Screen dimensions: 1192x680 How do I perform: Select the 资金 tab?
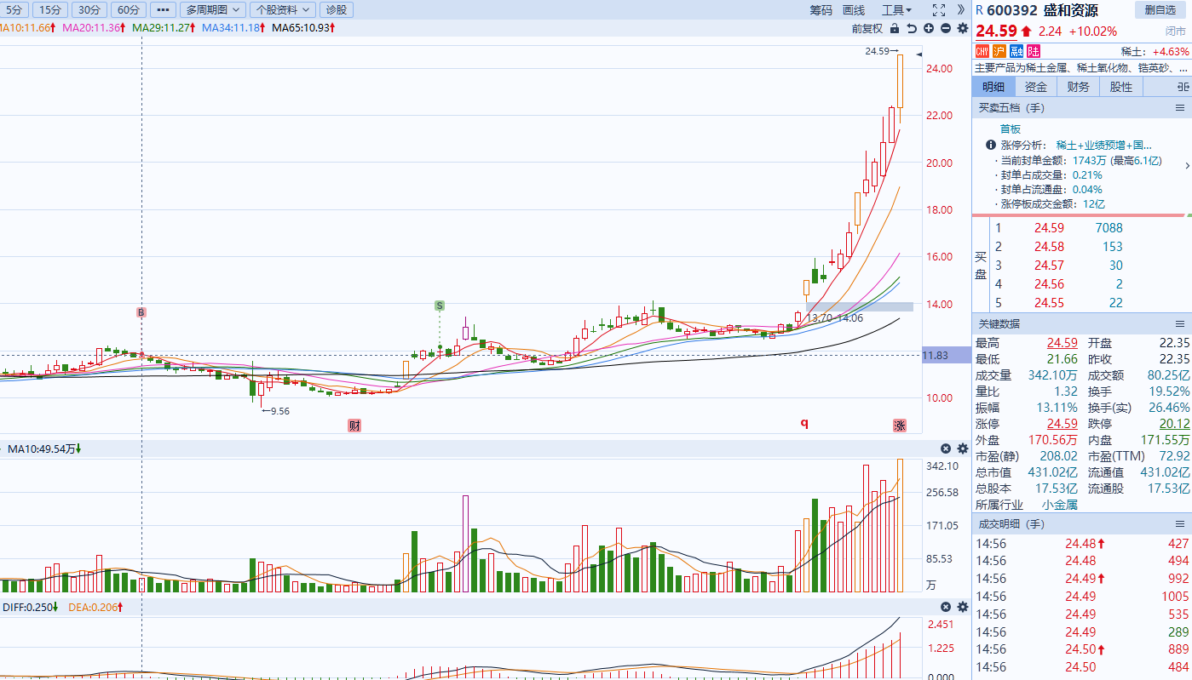(x=1036, y=87)
